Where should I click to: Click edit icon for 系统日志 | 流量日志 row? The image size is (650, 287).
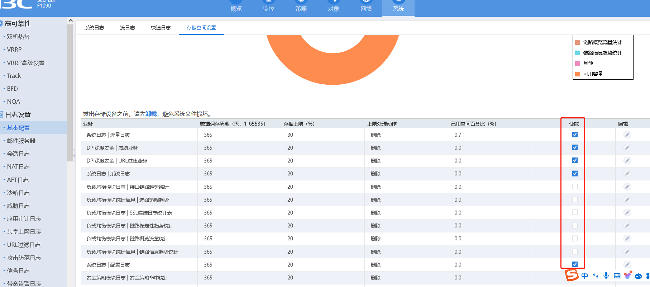[627, 135]
